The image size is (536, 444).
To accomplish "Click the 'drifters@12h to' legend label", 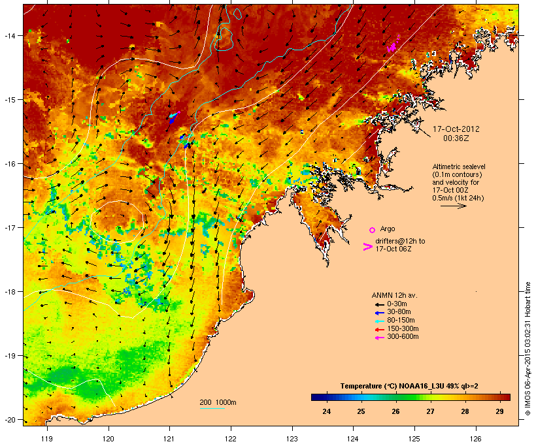I will coord(400,241).
